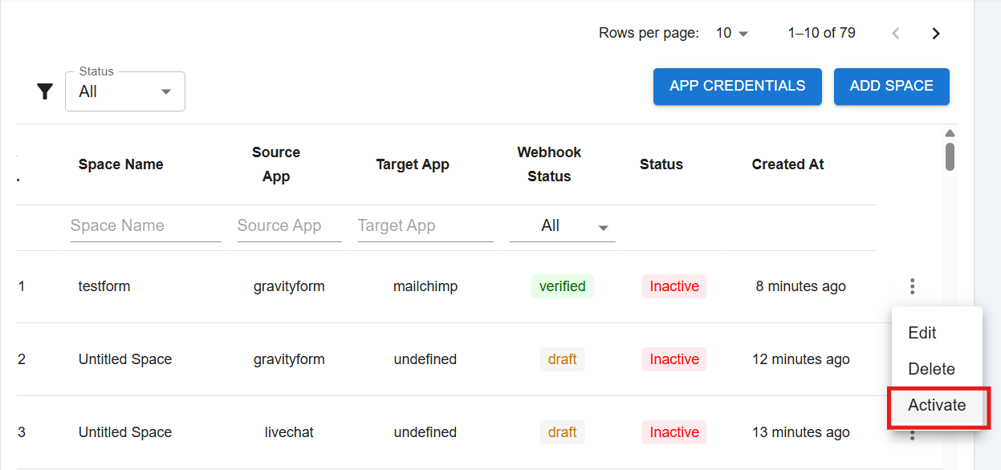The width and height of the screenshot is (1001, 470).
Task: Click the draft badge in row 2
Action: pyautogui.click(x=562, y=359)
